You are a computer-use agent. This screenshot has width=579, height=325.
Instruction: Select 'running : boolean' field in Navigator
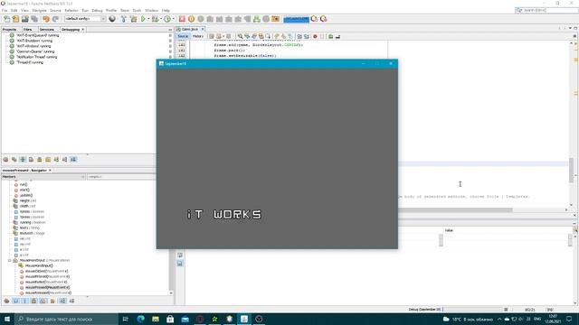33,222
